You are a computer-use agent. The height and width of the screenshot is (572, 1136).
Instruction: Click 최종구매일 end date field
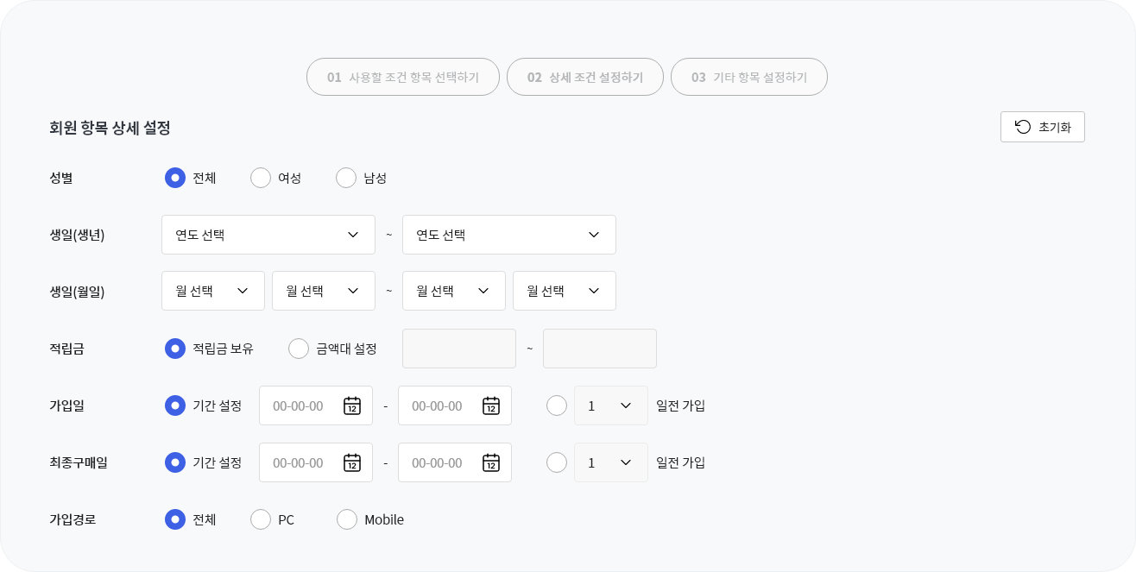point(455,462)
